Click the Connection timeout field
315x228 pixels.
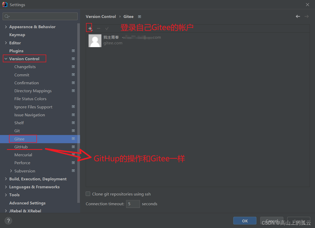(x=133, y=204)
